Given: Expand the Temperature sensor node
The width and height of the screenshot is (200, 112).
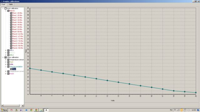Looking at the screenshot, I should coord(6,60).
